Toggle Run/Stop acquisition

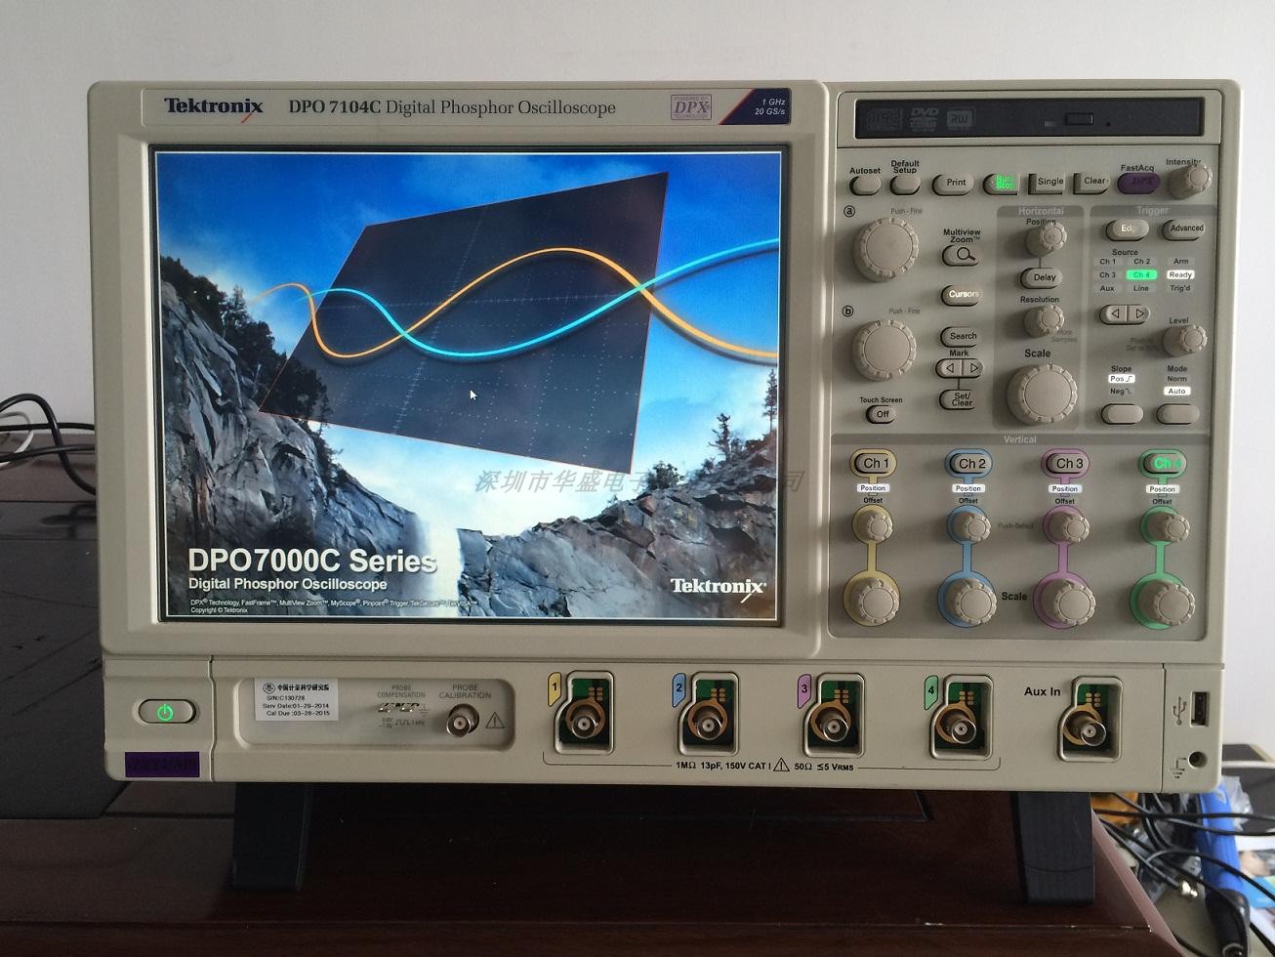click(1005, 180)
